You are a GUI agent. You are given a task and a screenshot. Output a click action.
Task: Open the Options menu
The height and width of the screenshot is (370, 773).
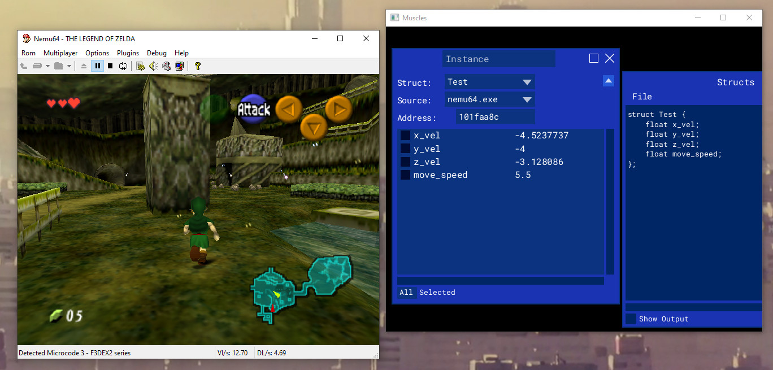tap(97, 53)
